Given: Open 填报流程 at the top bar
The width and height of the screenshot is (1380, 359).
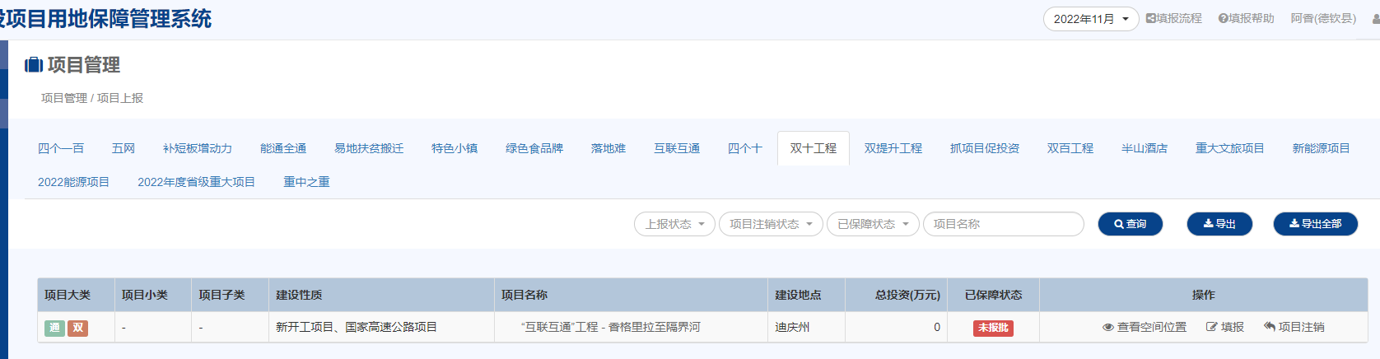Looking at the screenshot, I should (x=1173, y=18).
